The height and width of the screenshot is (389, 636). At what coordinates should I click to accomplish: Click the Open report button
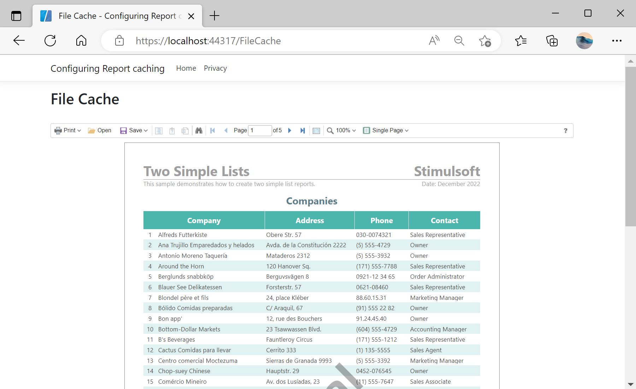[x=100, y=130]
